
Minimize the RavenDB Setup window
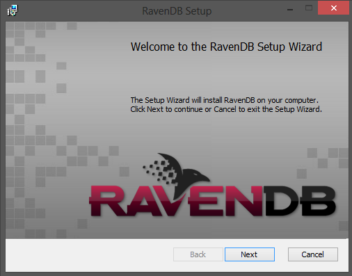(290, 9)
